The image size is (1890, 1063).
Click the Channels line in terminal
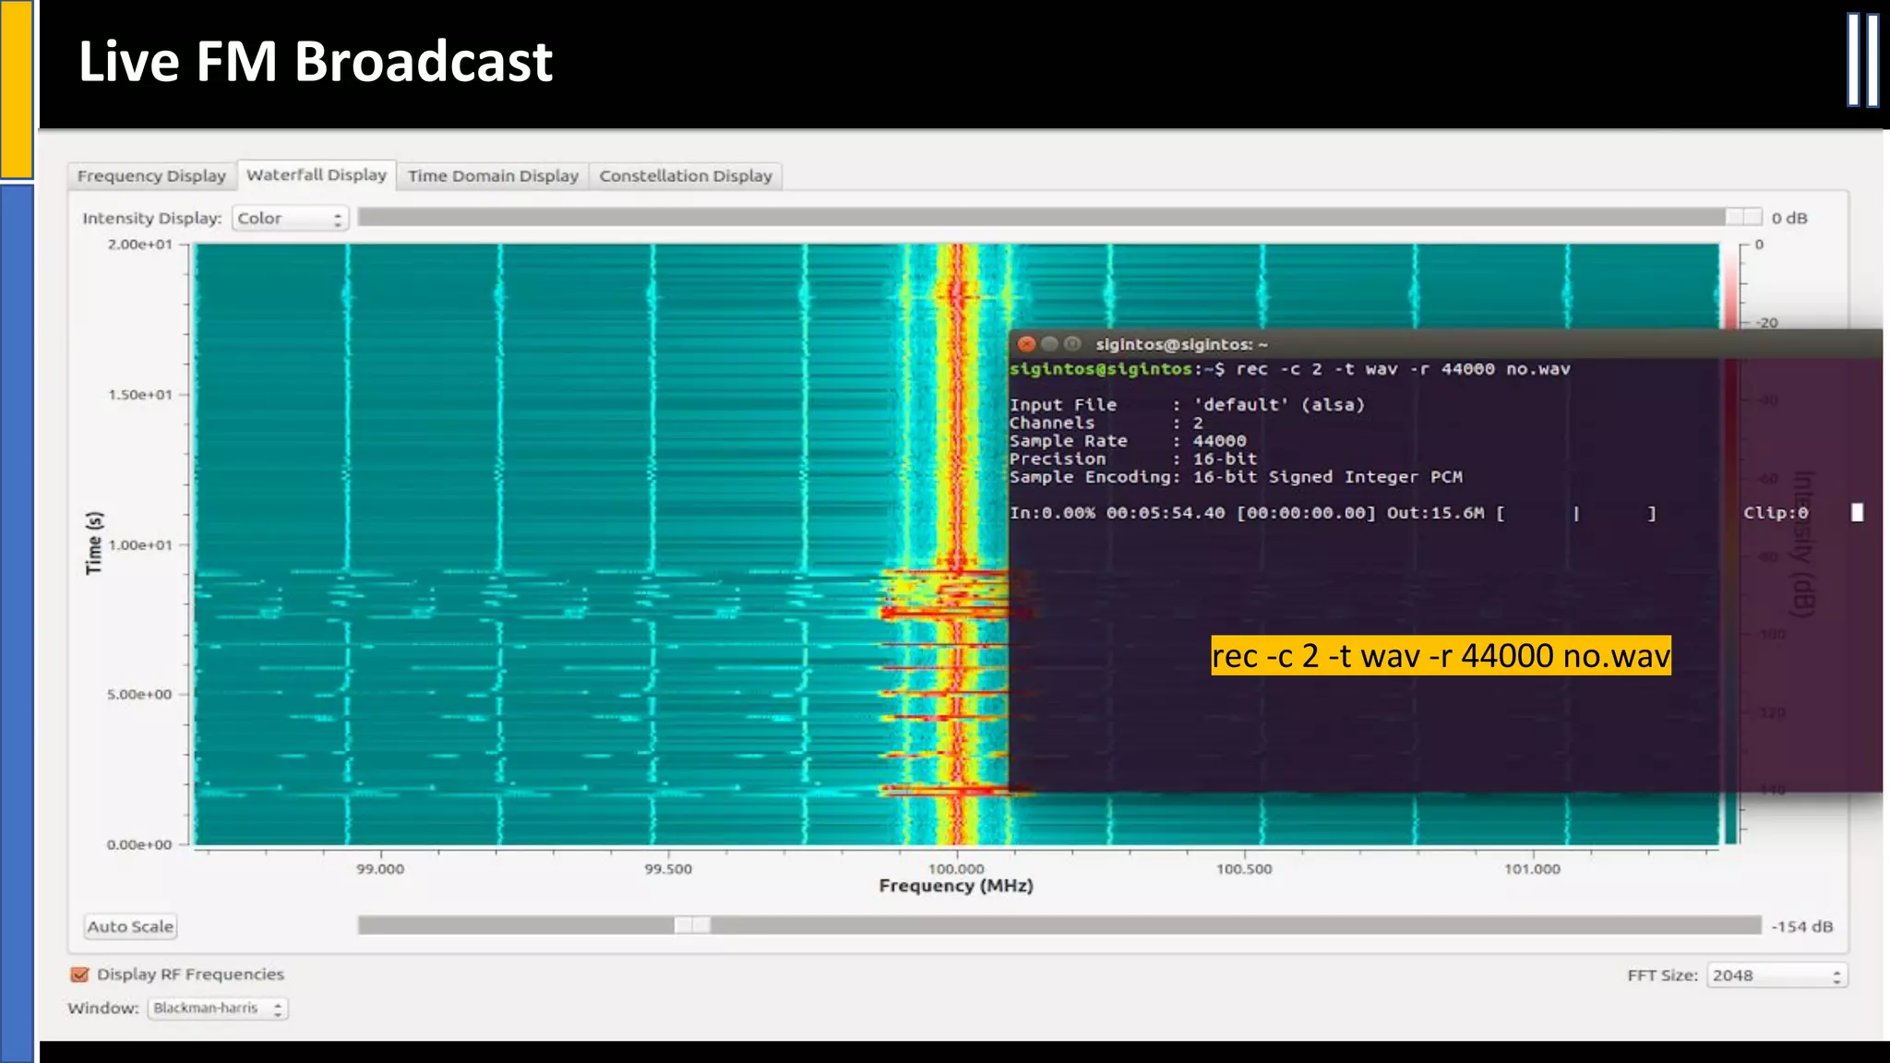(1106, 423)
